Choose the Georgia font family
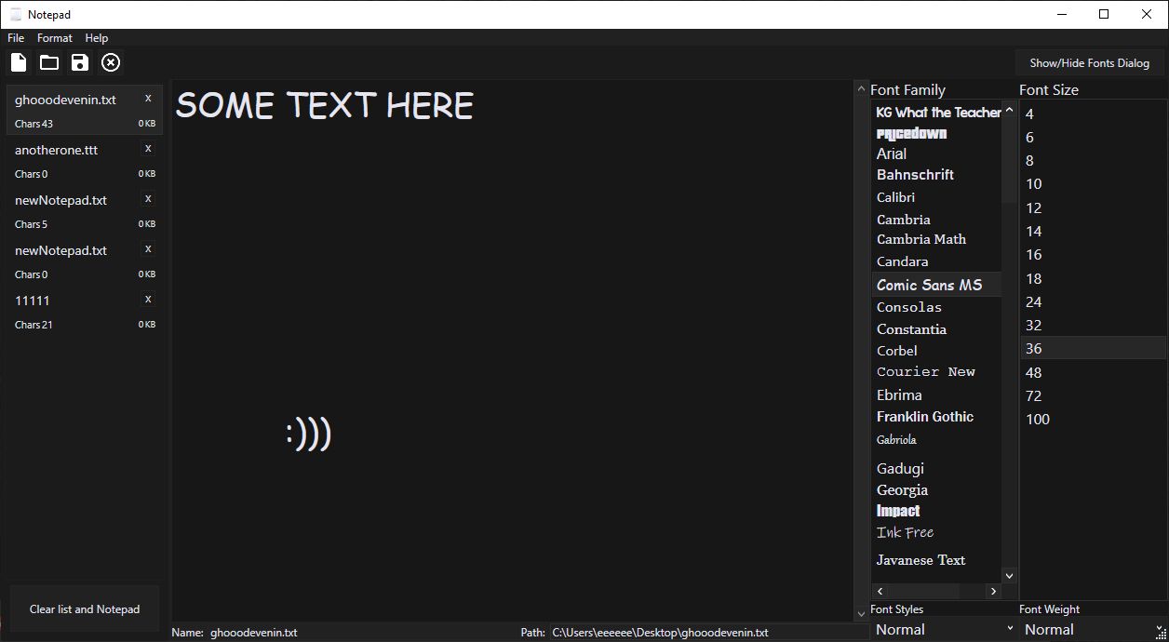 [936, 490]
